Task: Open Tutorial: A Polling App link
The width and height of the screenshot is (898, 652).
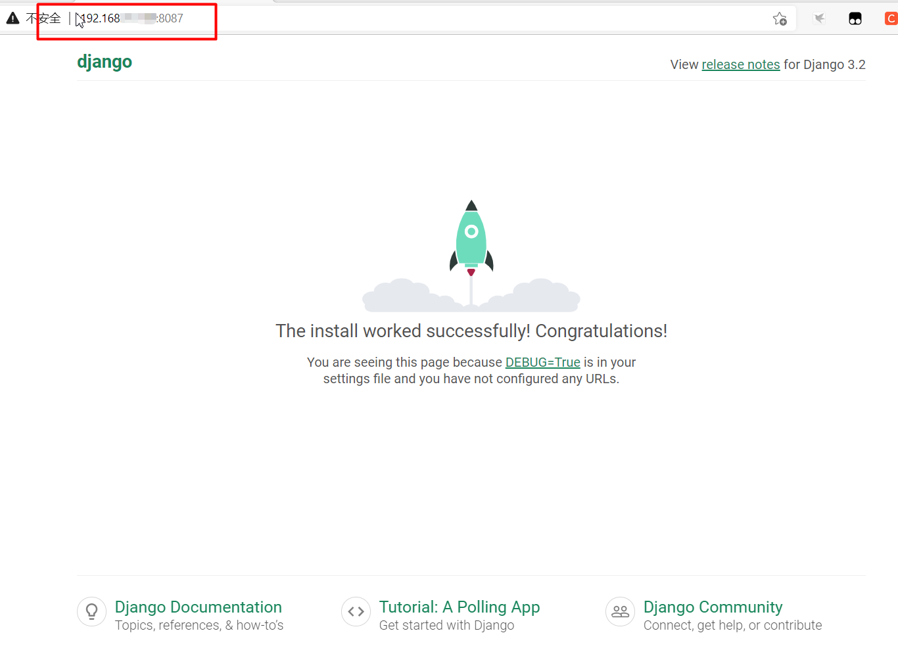Action: click(460, 607)
